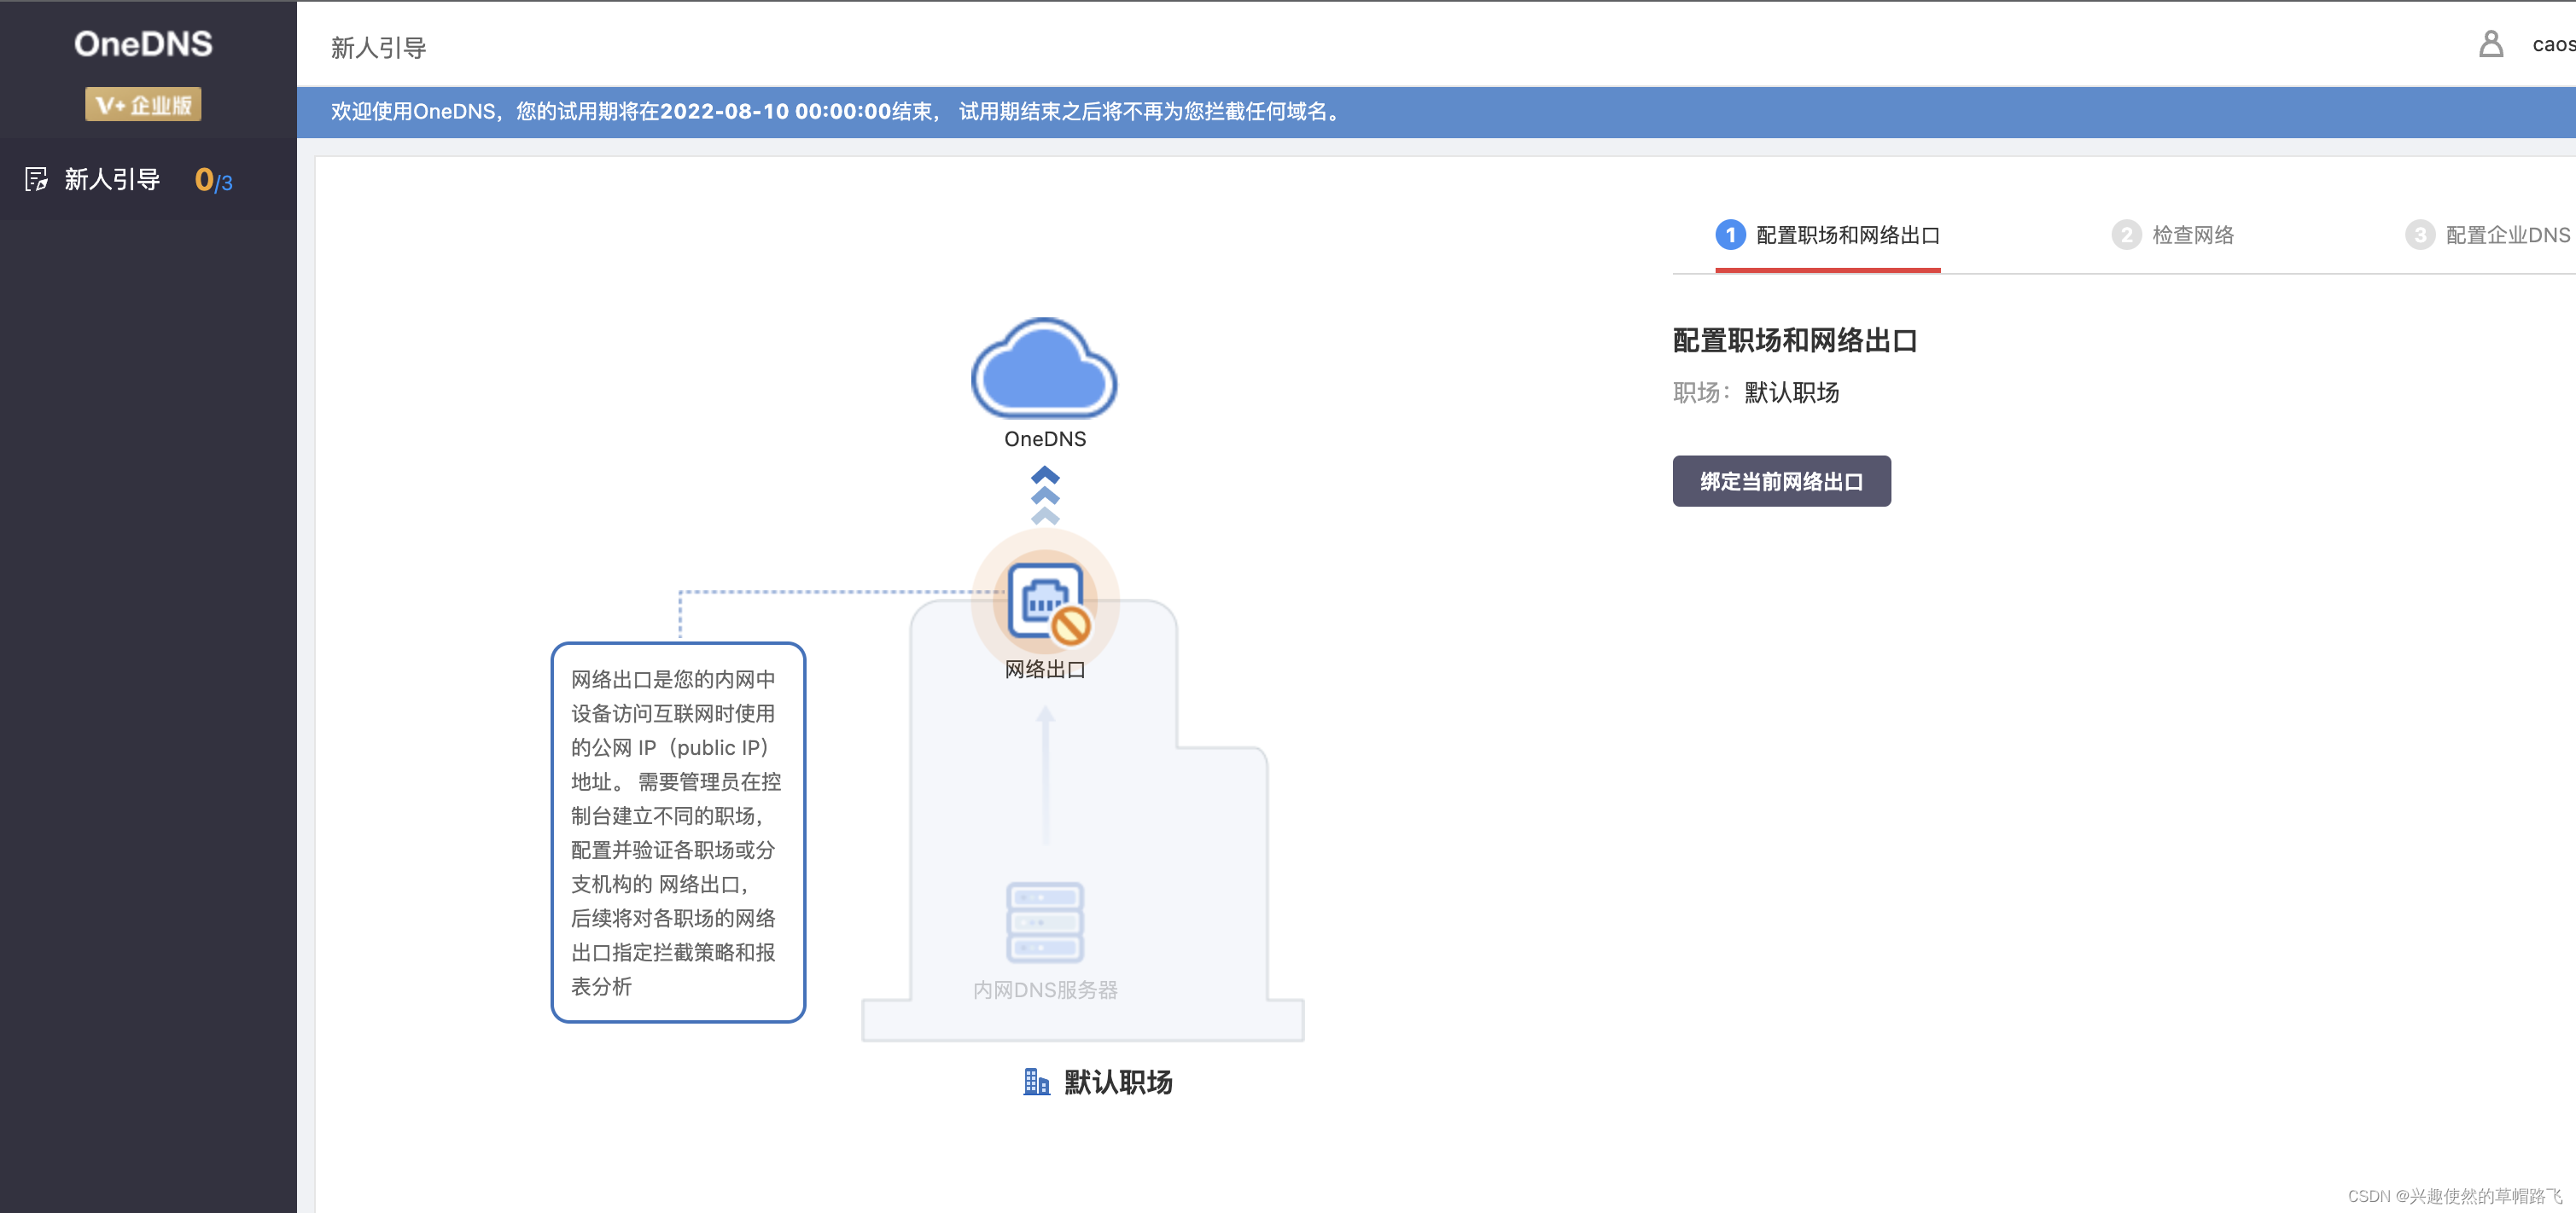
Task: Click the trial period notice banner text
Action: click(x=837, y=112)
